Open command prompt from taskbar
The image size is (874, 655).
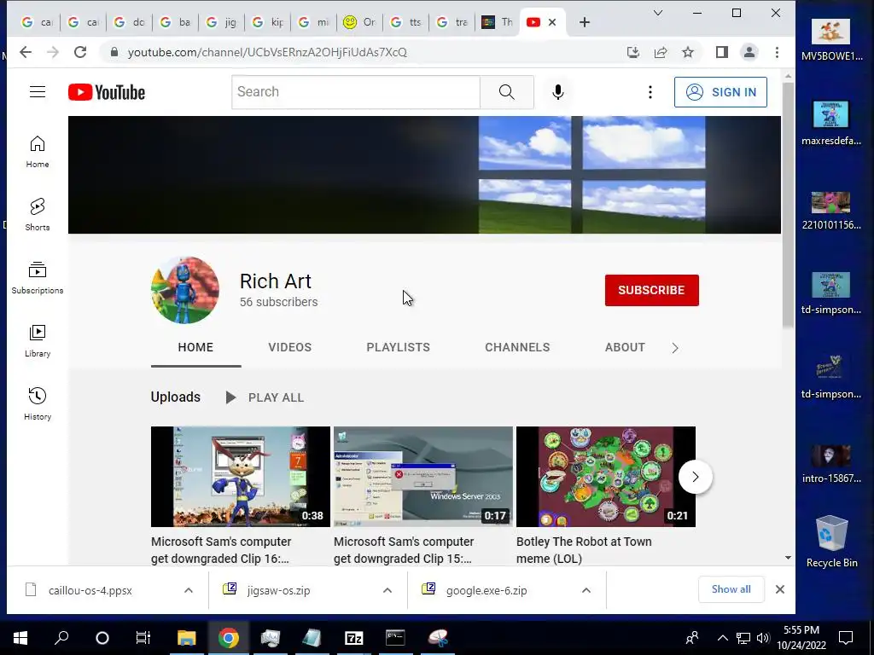click(x=395, y=638)
